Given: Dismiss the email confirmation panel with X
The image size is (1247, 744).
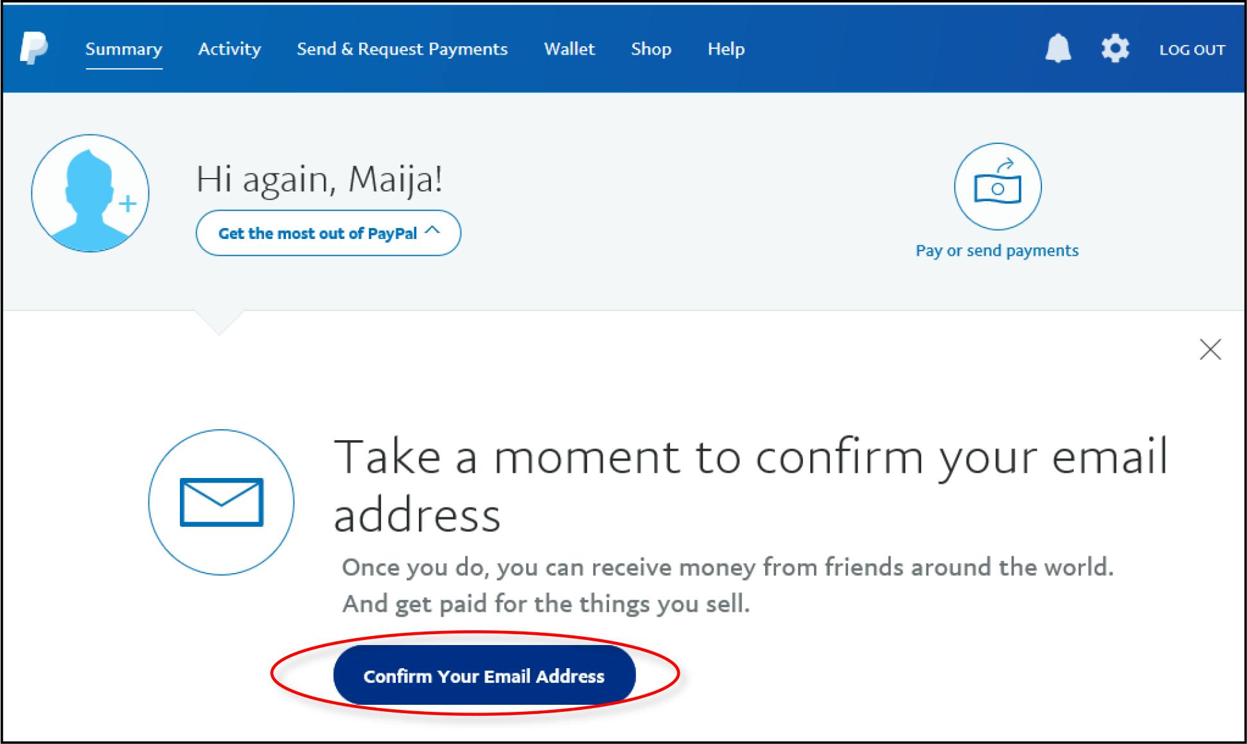Looking at the screenshot, I should coord(1210,350).
